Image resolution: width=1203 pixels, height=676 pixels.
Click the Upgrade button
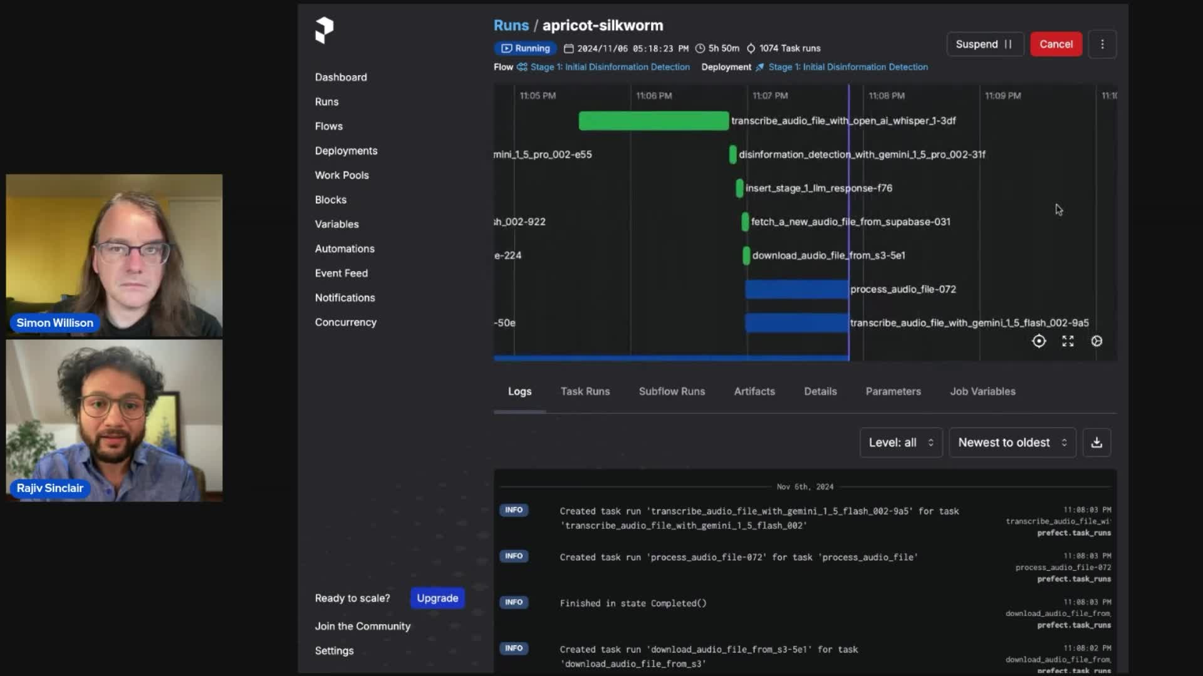coord(437,598)
